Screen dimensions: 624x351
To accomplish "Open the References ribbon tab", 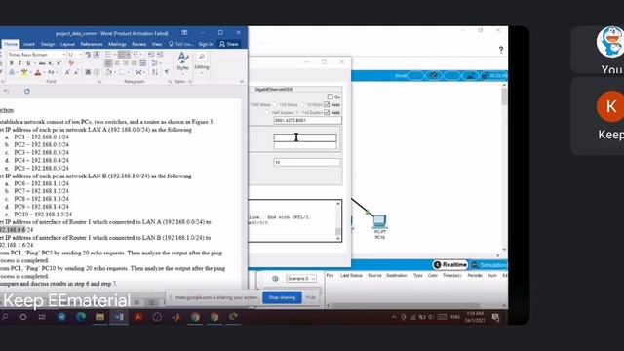I will tap(92, 44).
